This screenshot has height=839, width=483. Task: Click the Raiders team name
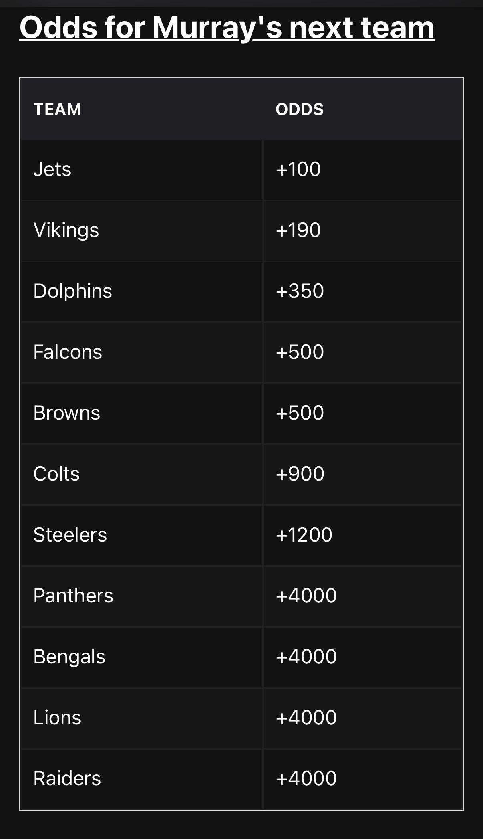(x=67, y=778)
